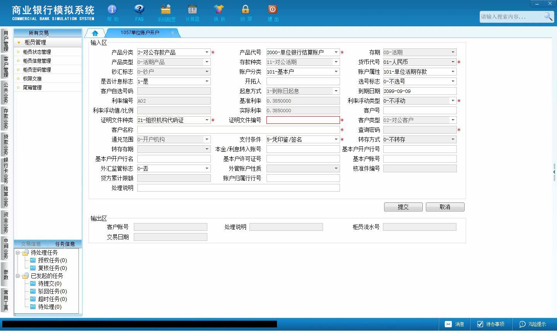Select the 公共业务 side tab
Image resolution: width=557 pixels, height=333 pixels.
pos(6,93)
